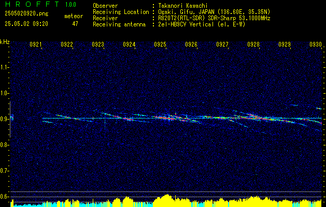Viewport: 326px width, 207px height.
Task: Click the Receiver label
Action: click(105, 18)
